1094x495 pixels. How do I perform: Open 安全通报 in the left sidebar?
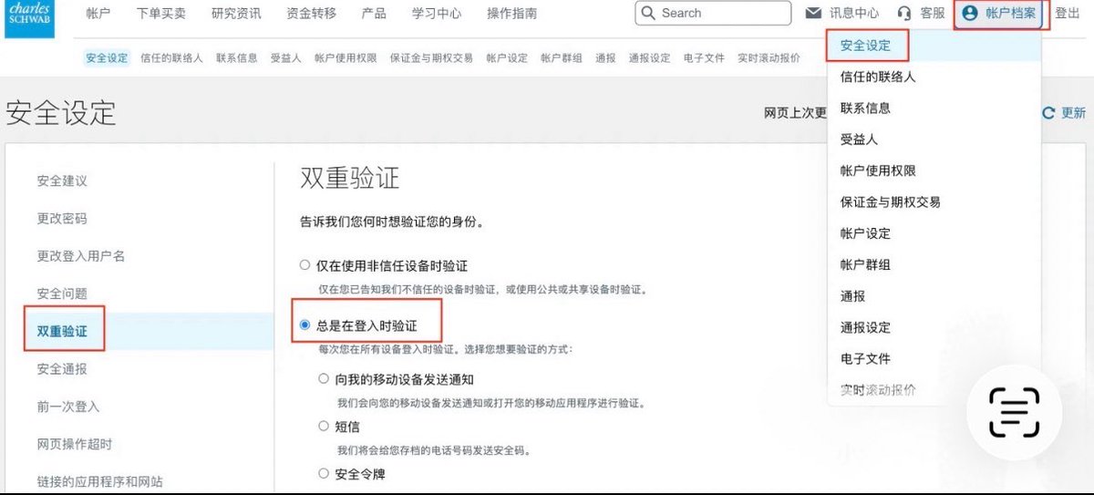(62, 369)
